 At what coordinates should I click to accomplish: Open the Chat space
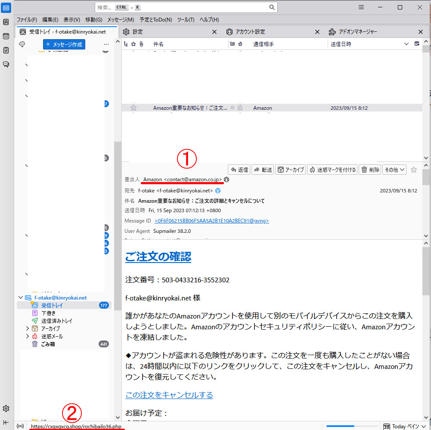coord(6,64)
